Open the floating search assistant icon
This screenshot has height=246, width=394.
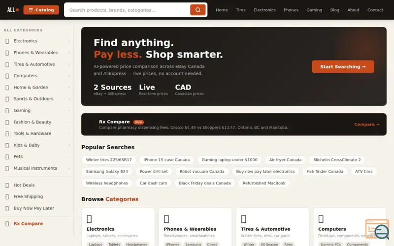tap(378, 229)
